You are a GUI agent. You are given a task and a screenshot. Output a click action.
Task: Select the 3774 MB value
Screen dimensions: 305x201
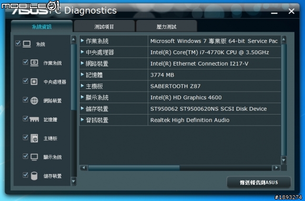(162, 75)
